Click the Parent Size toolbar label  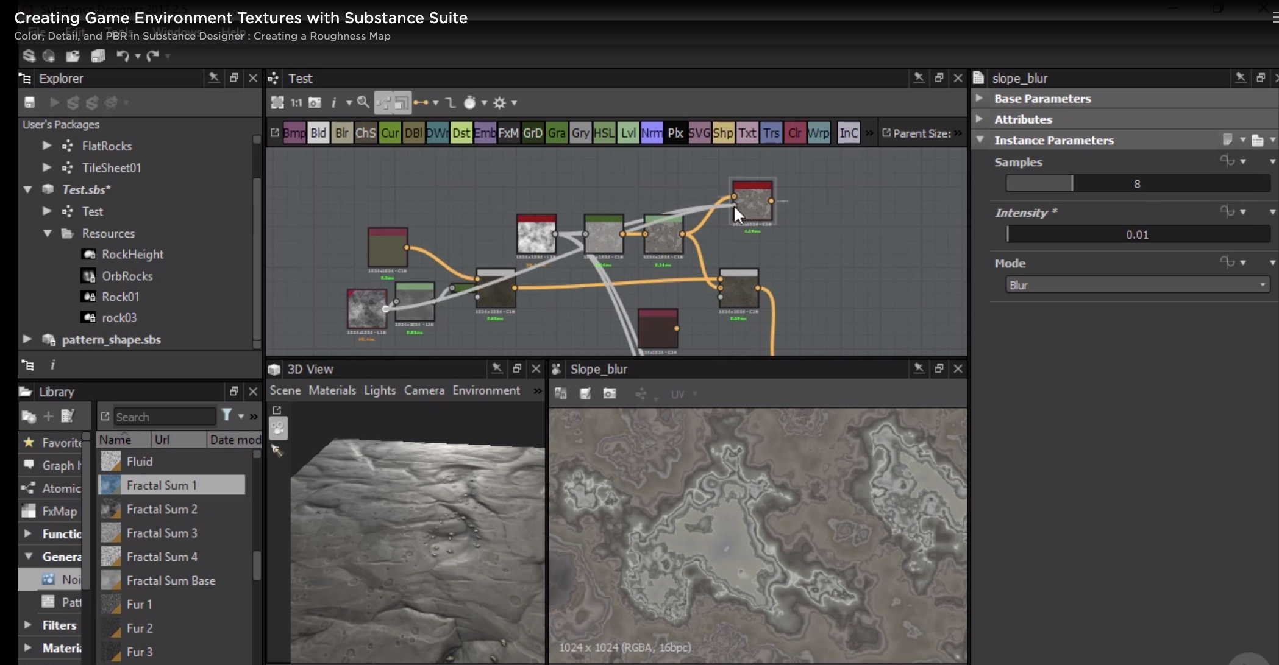922,133
